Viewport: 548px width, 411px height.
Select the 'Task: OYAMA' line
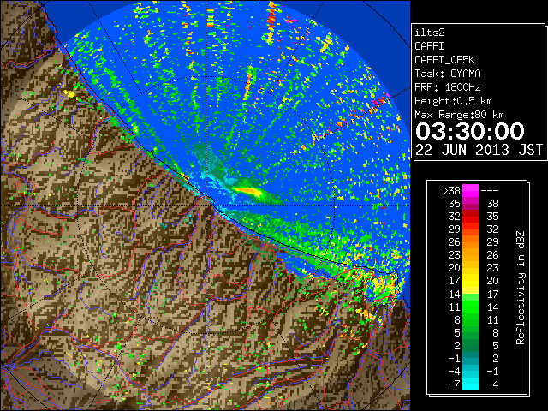click(x=447, y=74)
